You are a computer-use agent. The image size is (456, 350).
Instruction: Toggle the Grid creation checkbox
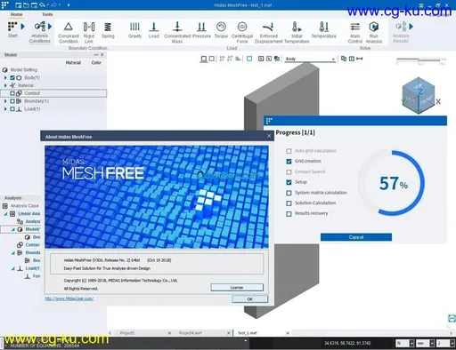[x=289, y=162]
